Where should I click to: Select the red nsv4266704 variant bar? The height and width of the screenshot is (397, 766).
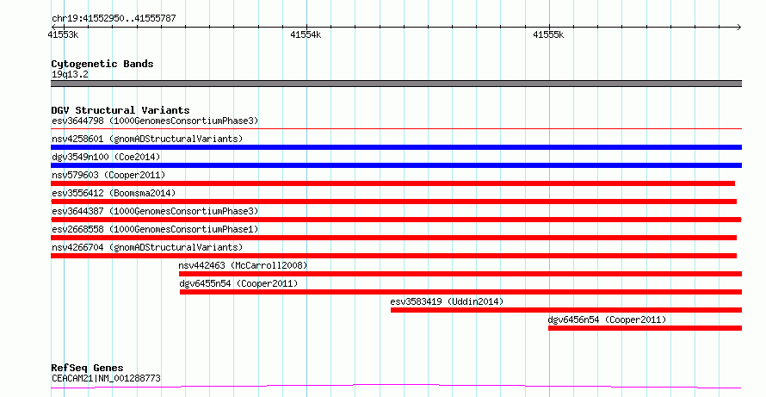tap(393, 256)
